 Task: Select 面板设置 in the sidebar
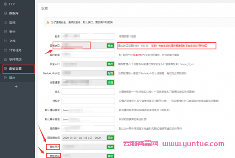(x=18, y=69)
